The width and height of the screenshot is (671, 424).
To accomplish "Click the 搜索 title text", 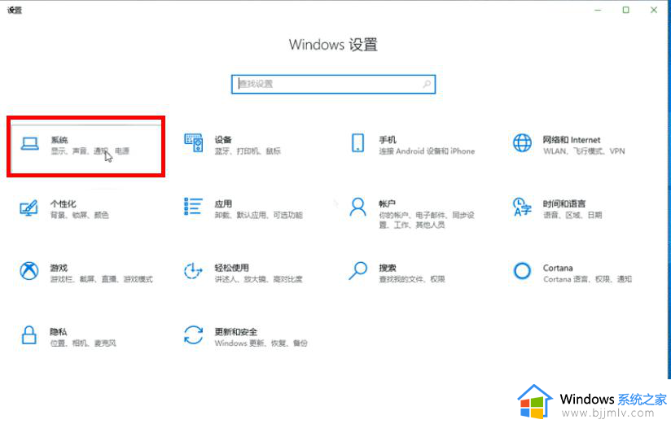I will [x=388, y=268].
